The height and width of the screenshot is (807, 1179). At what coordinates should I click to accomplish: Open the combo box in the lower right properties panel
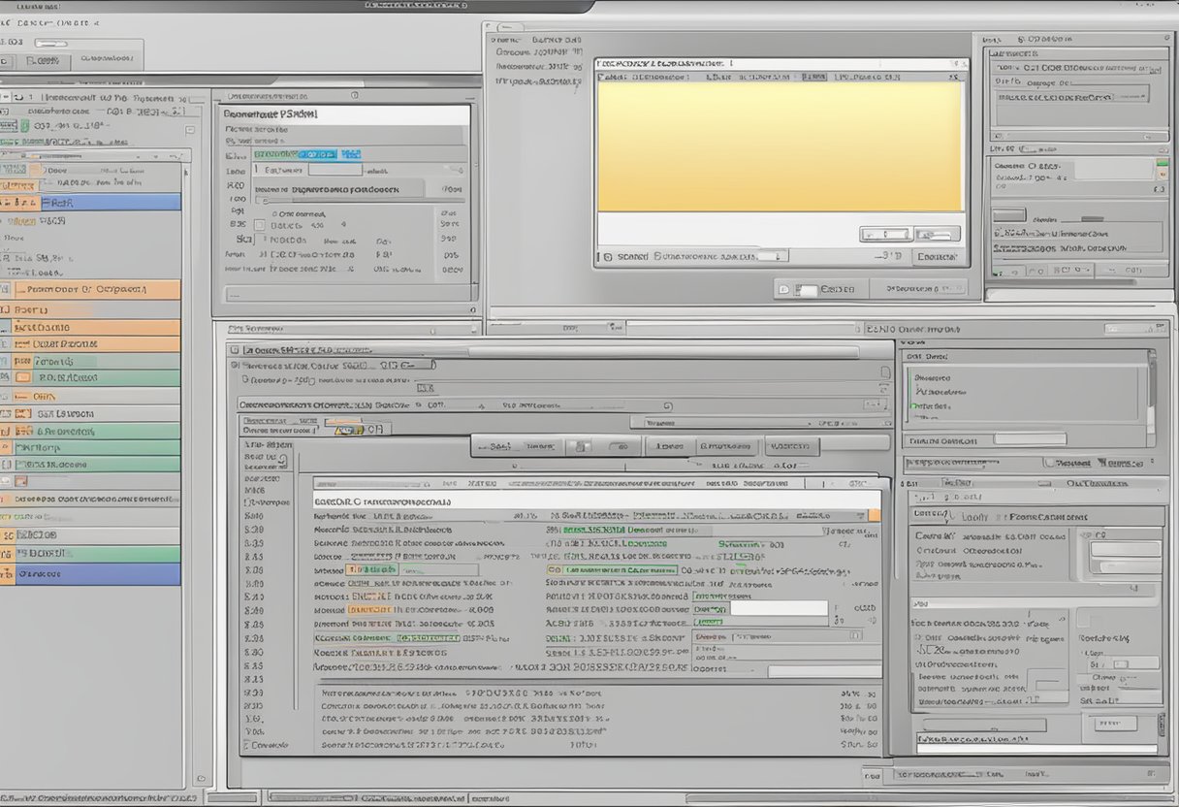1125,550
